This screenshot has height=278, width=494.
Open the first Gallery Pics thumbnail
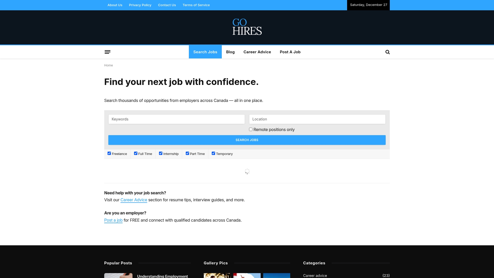coord(217,275)
